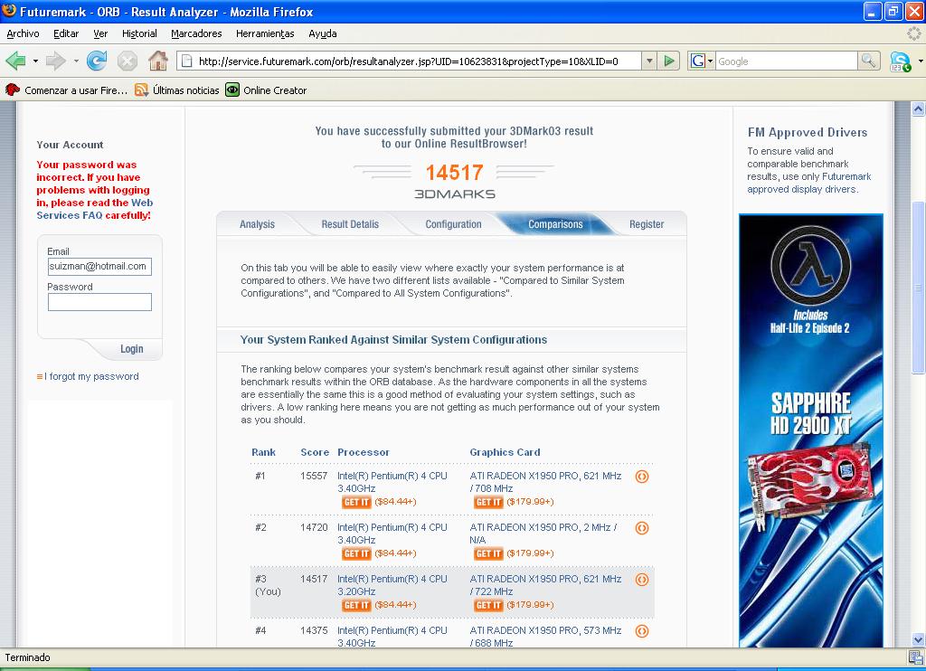Click score 14375 in rank #4 row

[314, 630]
